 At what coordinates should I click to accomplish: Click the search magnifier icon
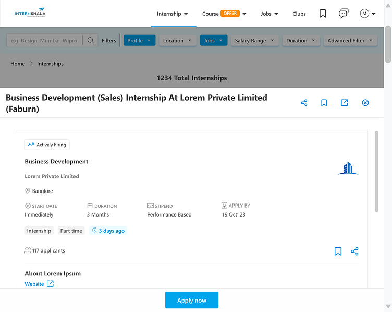click(91, 40)
